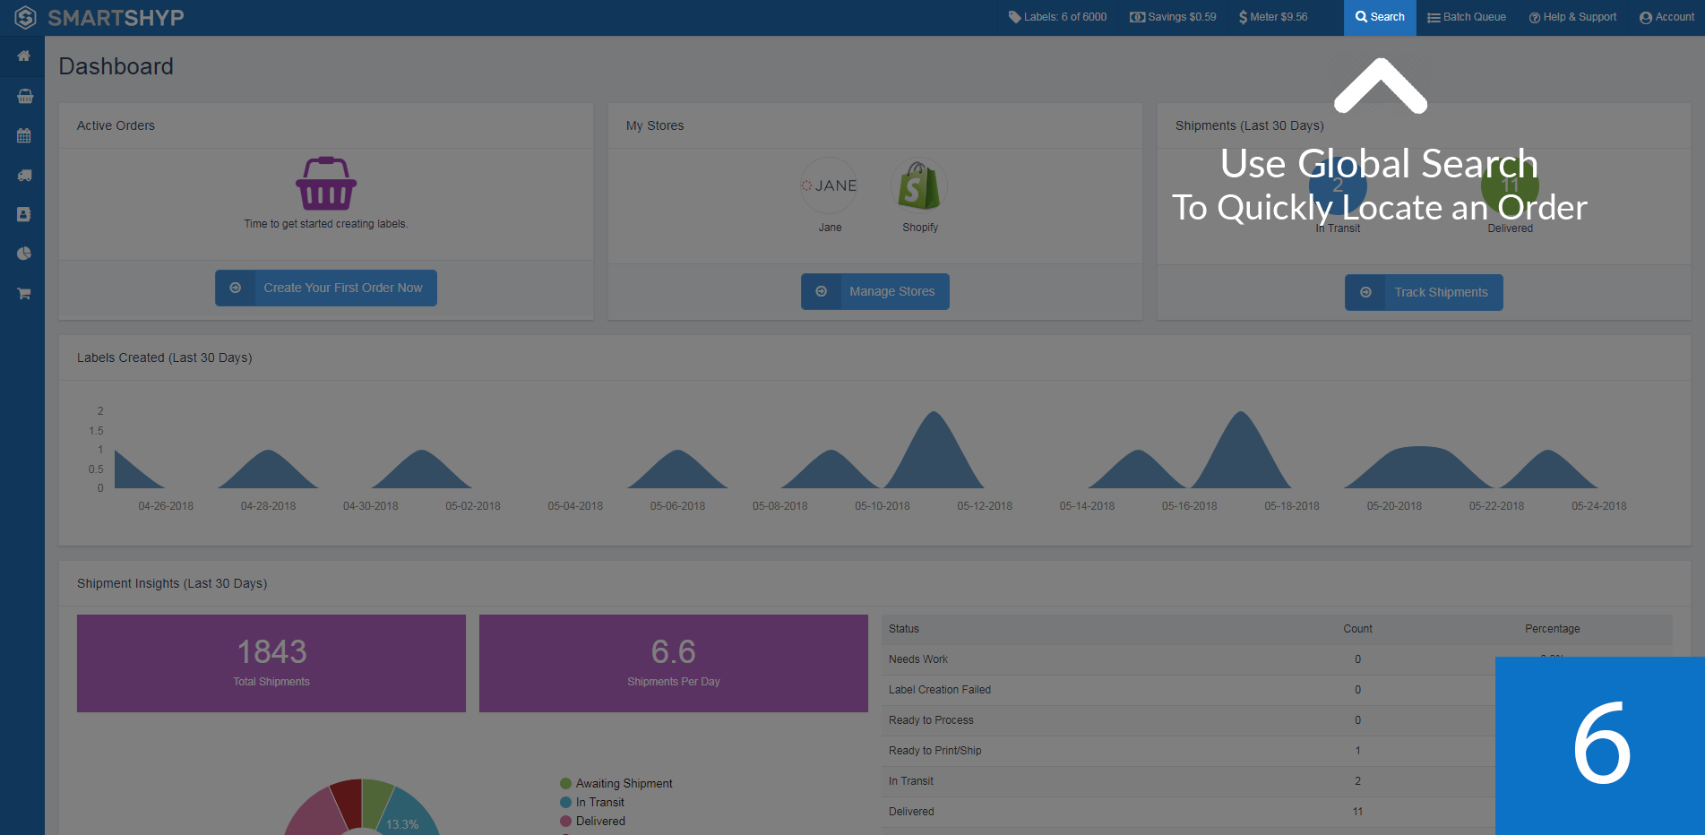Open Global Search in the top bar
The image size is (1705, 835).
1380,18
